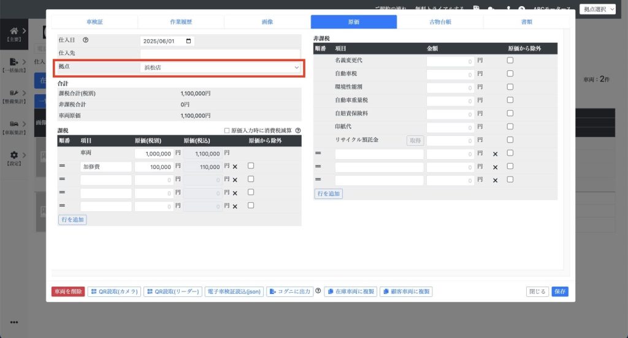The image size is (628, 338).
Task: Click the drag handle of 加修費 row
Action: pos(62,167)
